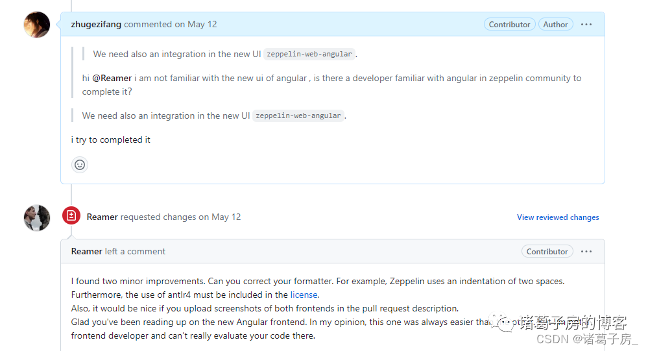Click zeppelin-web-angular code in first quote
The width and height of the screenshot is (648, 351).
pyautogui.click(x=311, y=54)
